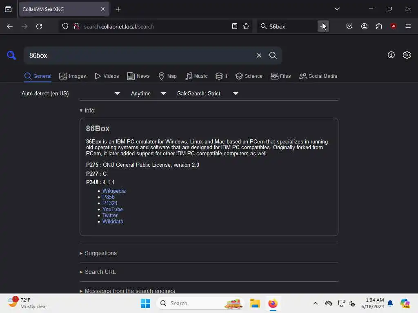Open the Firefox account icon

[x=364, y=26]
